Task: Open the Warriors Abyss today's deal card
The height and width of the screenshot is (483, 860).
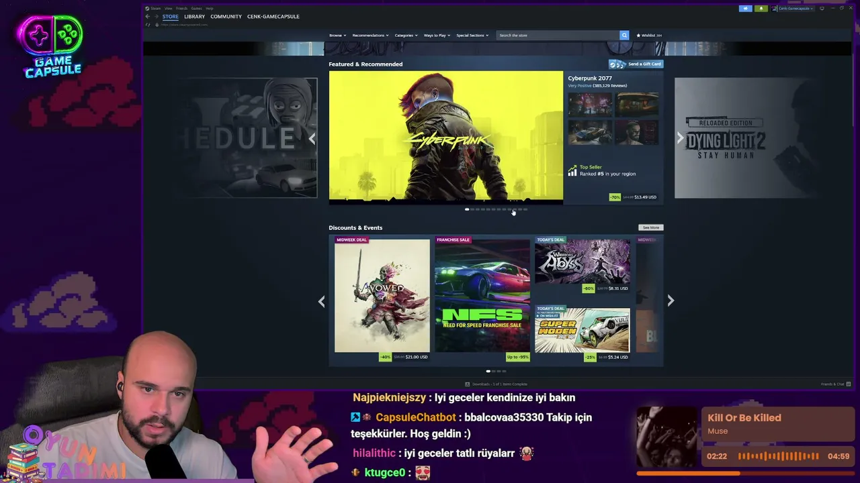Action: [x=583, y=262]
